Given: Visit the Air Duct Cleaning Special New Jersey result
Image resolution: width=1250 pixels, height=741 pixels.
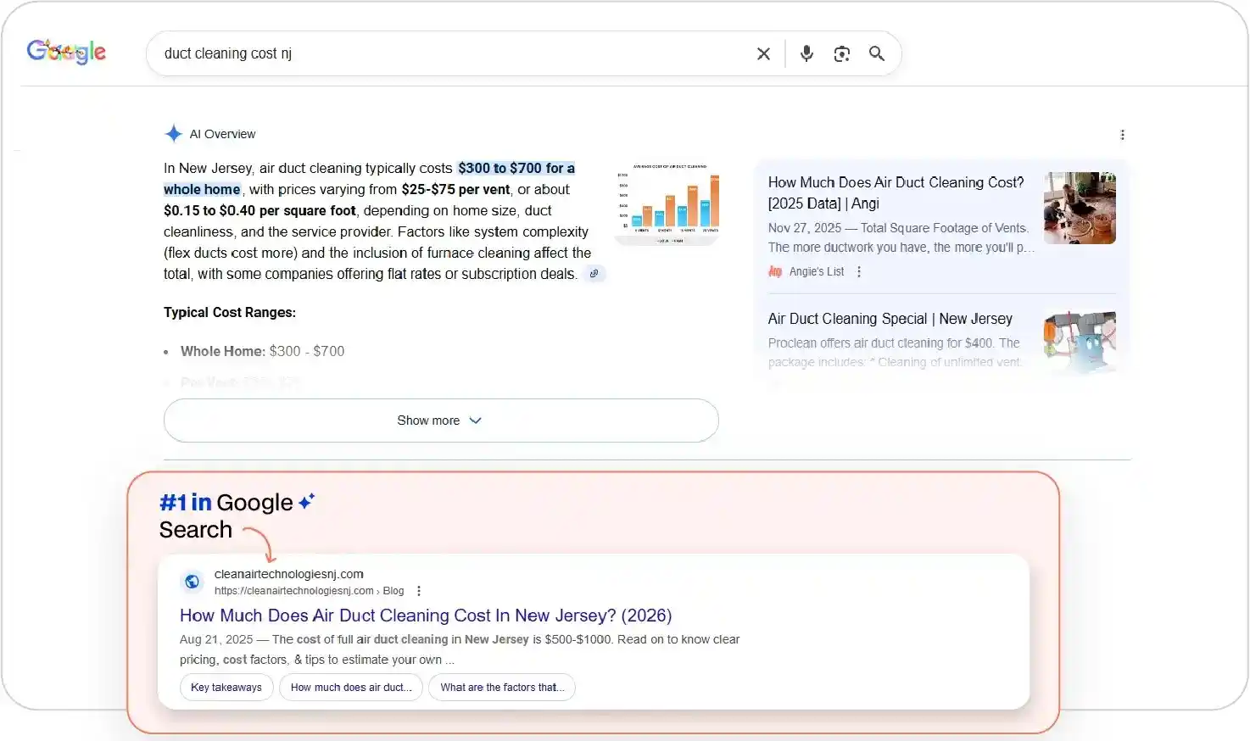Looking at the screenshot, I should [890, 318].
